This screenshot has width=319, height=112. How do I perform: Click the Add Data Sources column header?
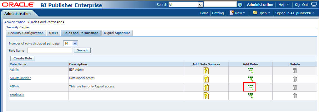(206, 64)
